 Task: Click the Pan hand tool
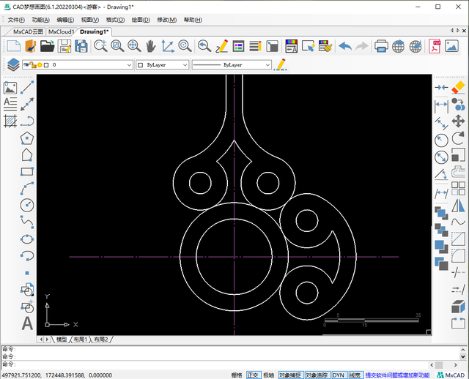[151, 46]
